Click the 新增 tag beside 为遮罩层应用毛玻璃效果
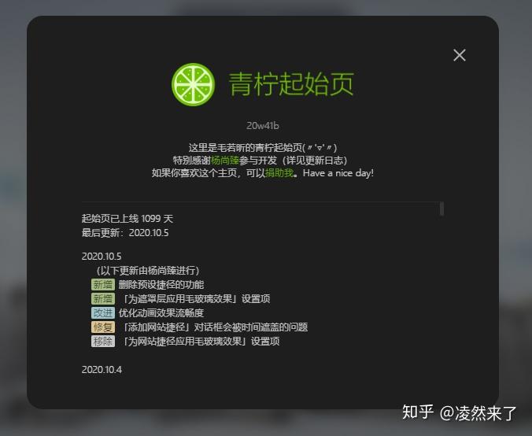532x436 pixels. (103, 299)
